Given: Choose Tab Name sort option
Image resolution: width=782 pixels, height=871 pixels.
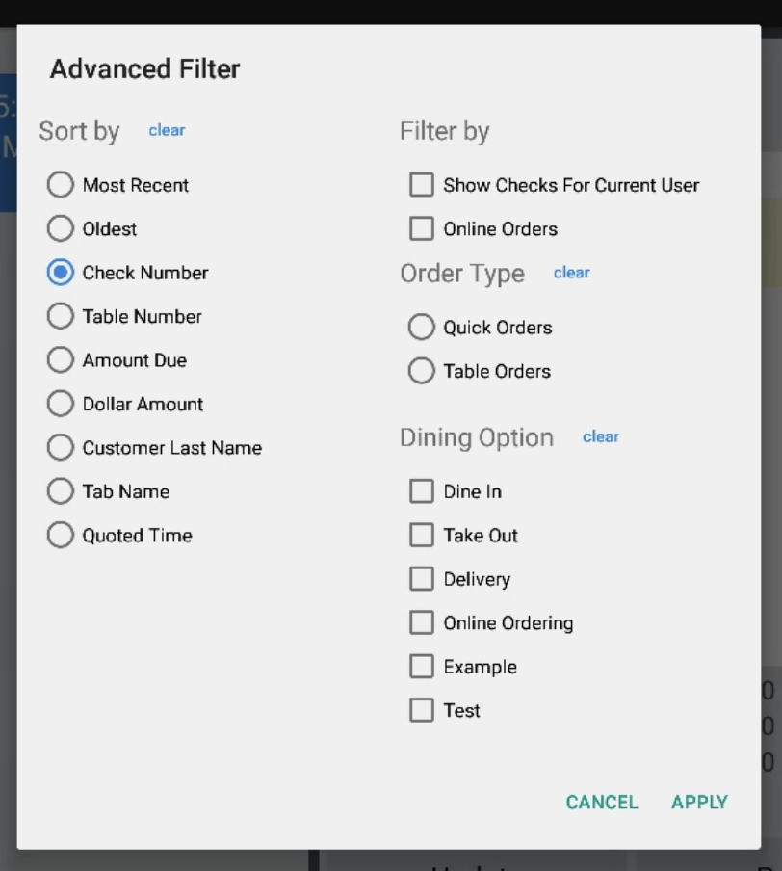Looking at the screenshot, I should 61,491.
